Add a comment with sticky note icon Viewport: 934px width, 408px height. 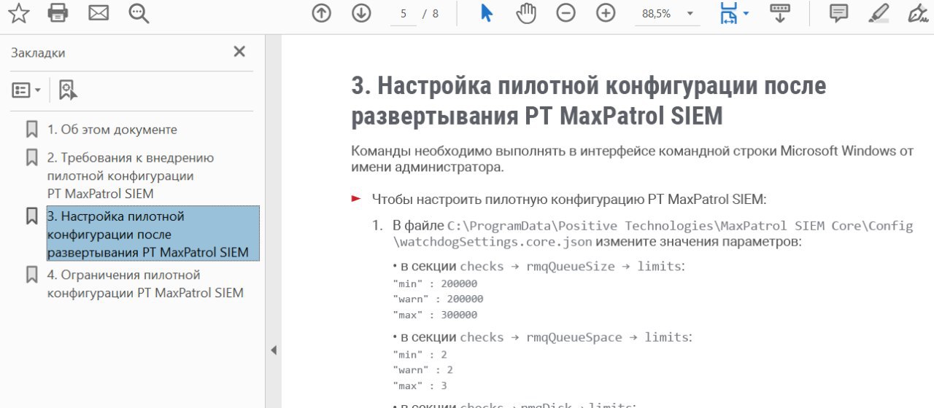[x=839, y=13]
